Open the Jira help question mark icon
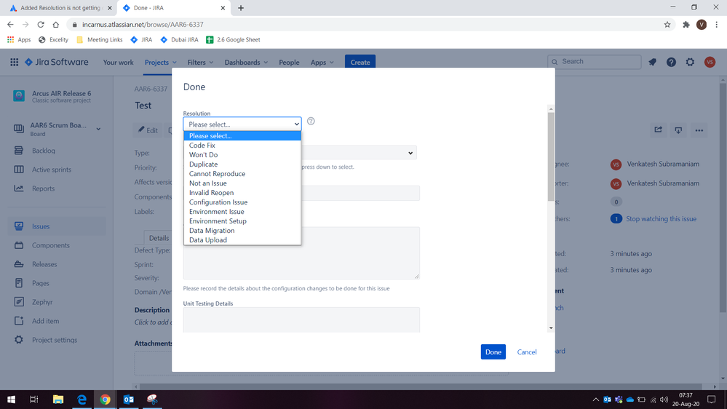Image resolution: width=727 pixels, height=409 pixels. point(671,62)
